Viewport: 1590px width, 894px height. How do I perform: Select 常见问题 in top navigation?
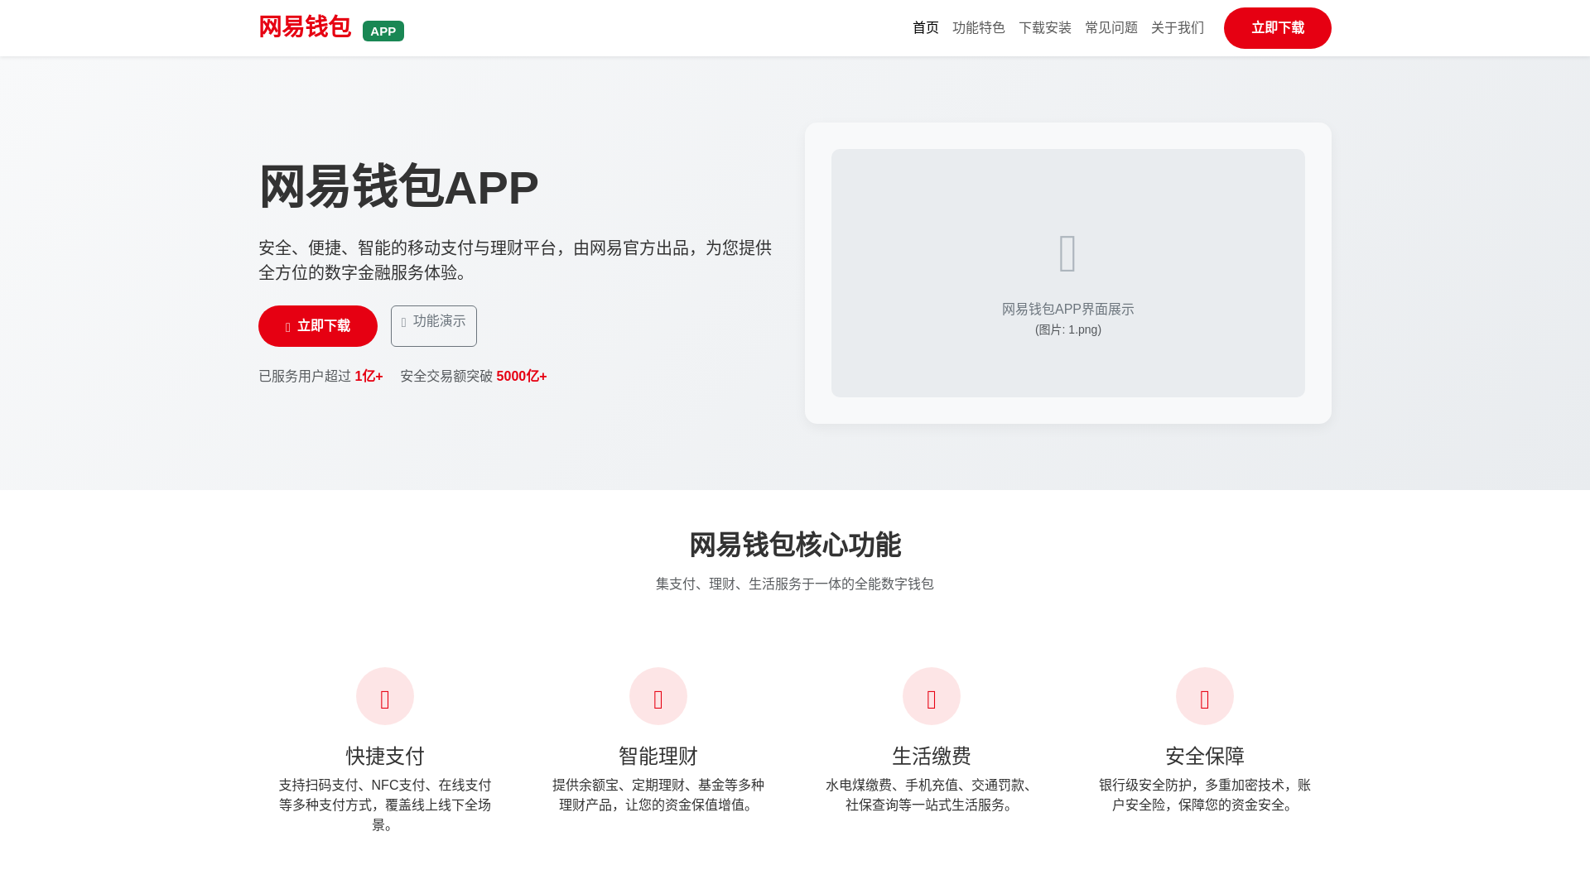click(1111, 28)
